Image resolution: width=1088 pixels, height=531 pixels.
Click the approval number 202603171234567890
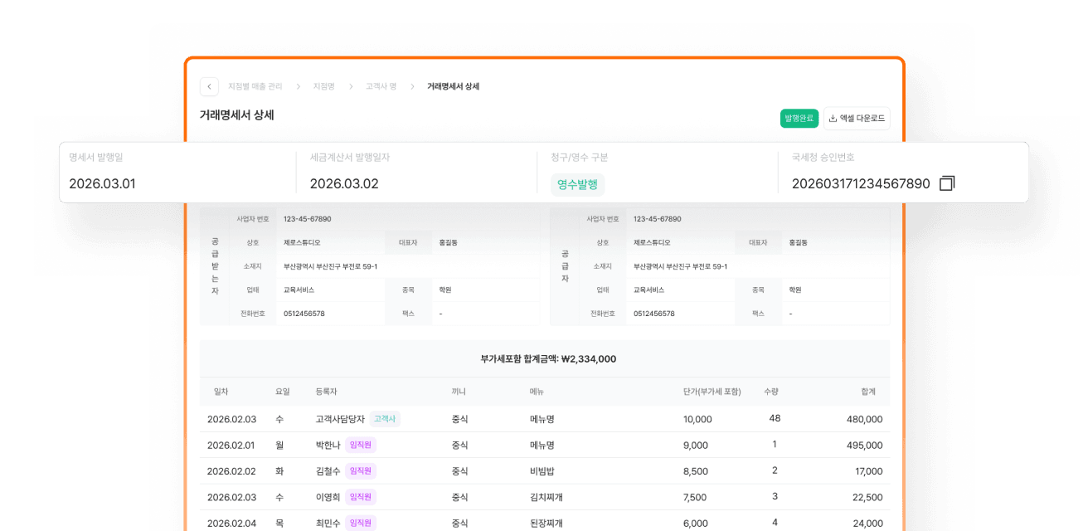coord(861,184)
